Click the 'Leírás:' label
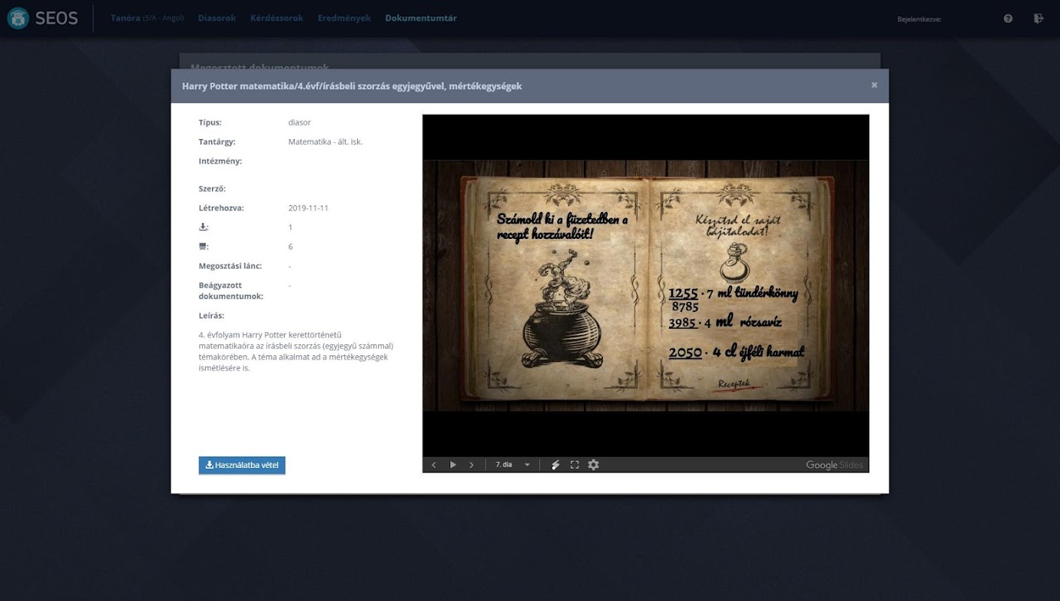Viewport: 1060px width, 601px height. [x=211, y=316]
